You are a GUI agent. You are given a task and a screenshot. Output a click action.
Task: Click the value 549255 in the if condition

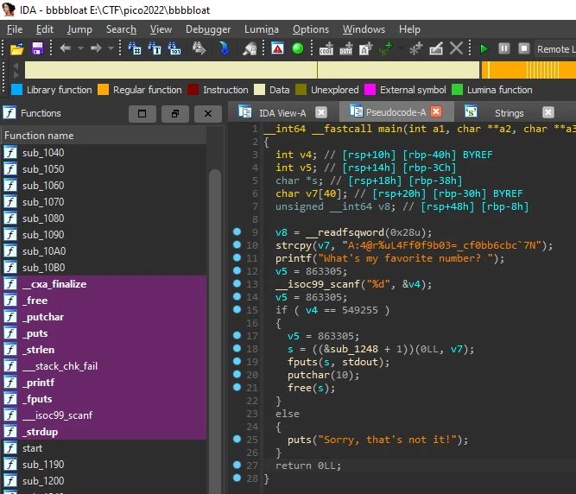point(359,310)
